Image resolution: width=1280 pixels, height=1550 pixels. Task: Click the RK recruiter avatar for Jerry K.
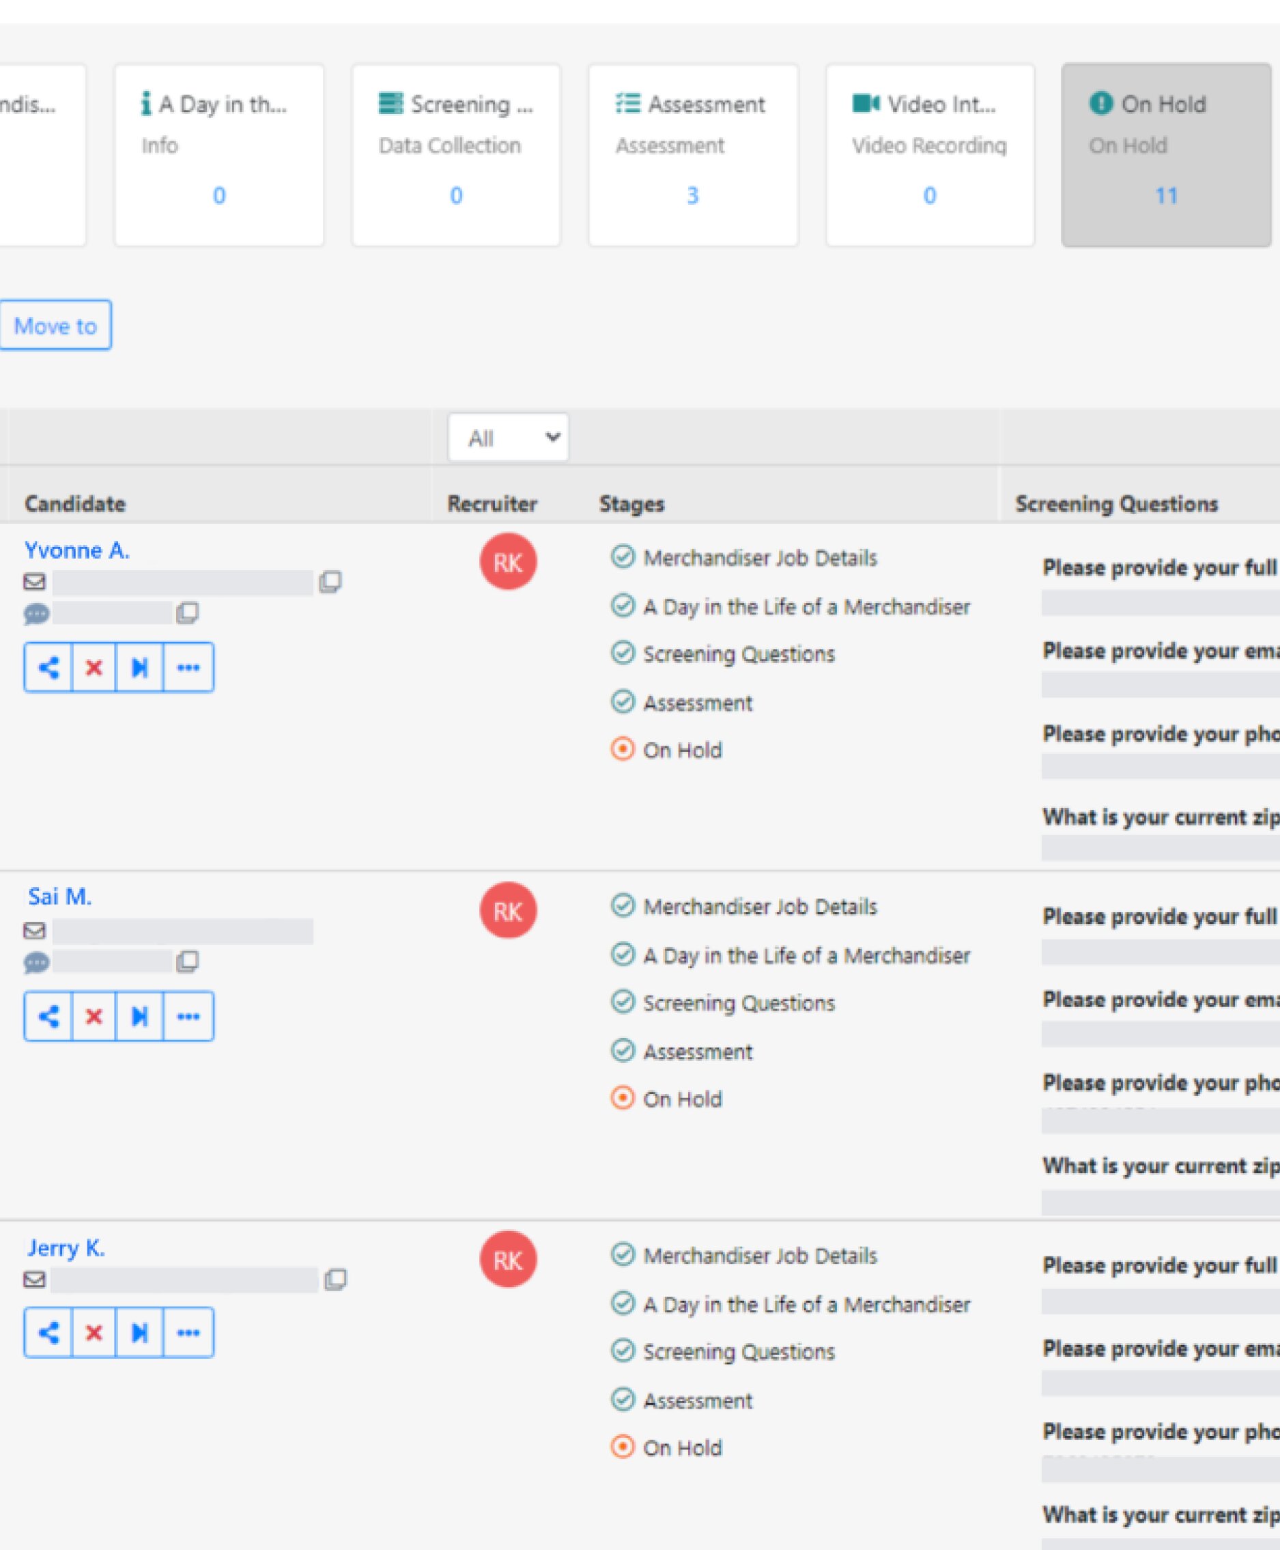pyautogui.click(x=508, y=1260)
